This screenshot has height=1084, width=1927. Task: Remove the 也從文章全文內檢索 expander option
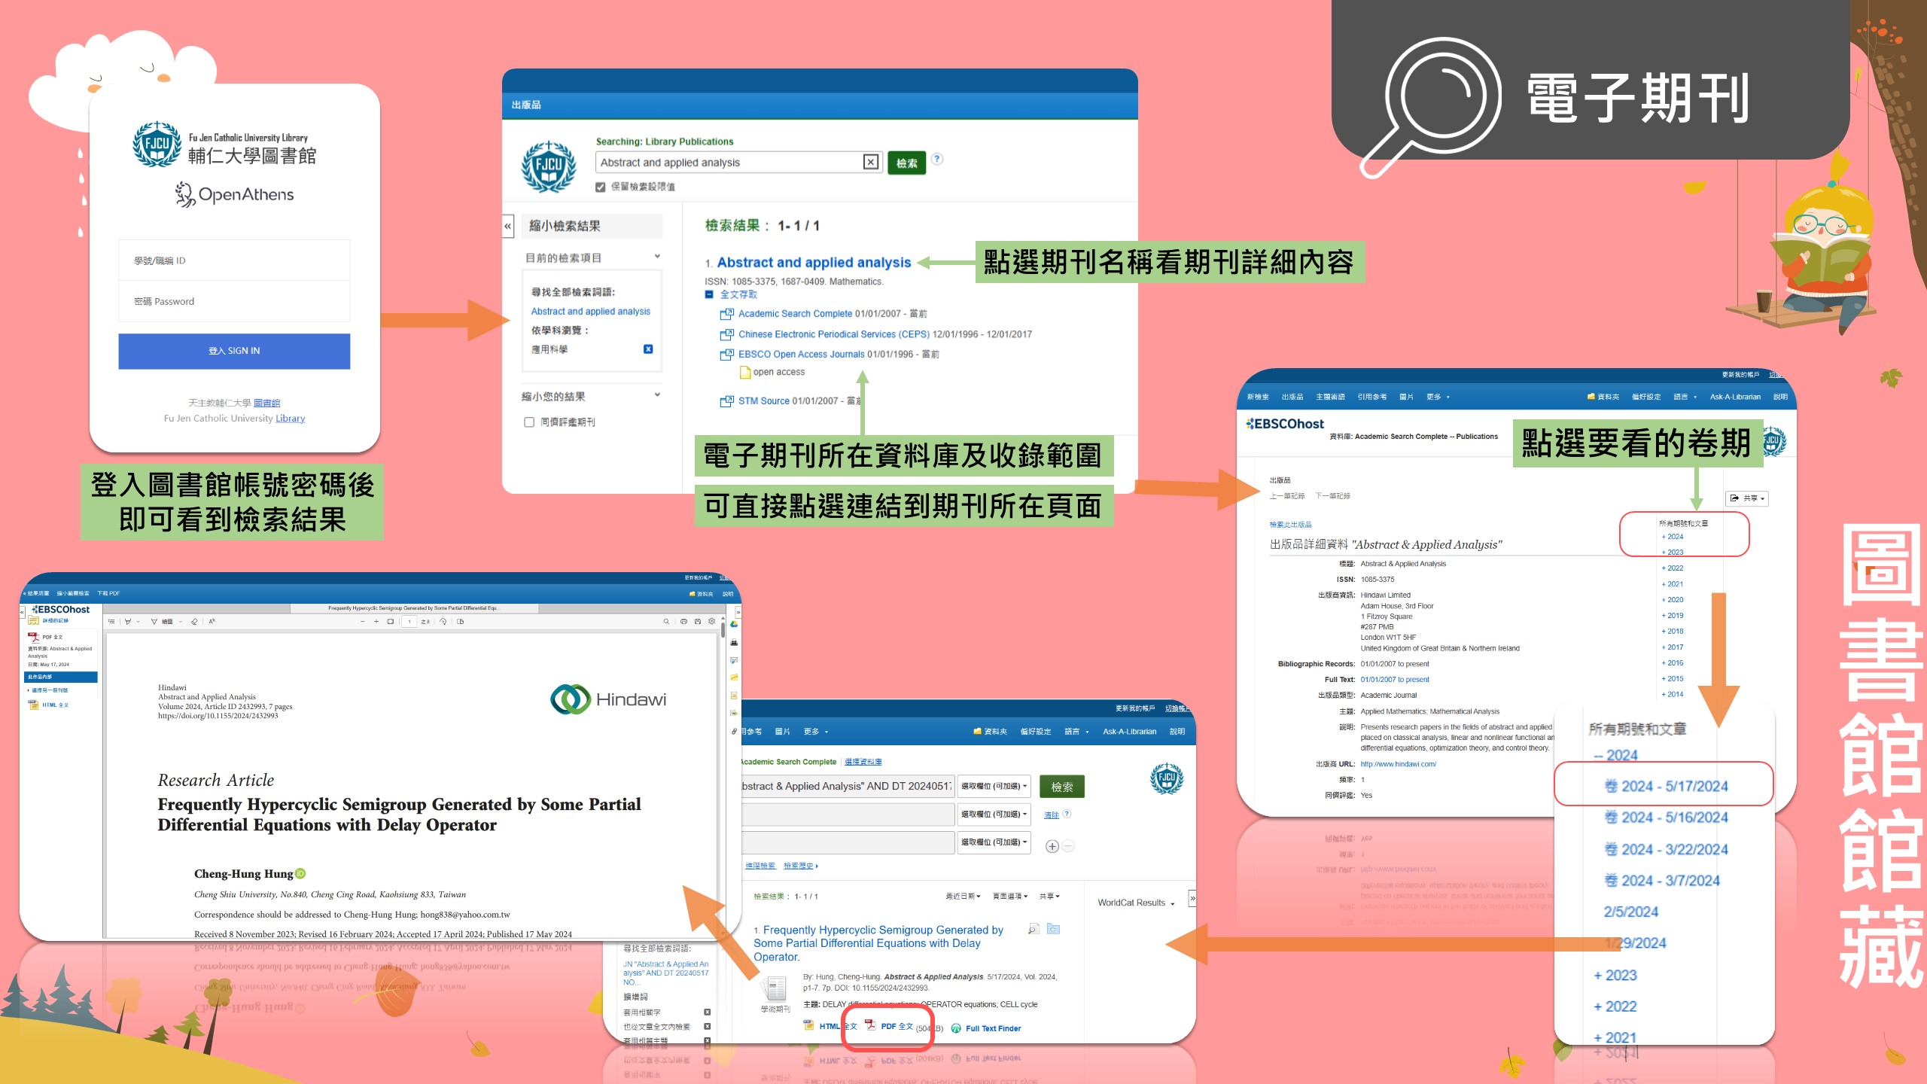707,1027
